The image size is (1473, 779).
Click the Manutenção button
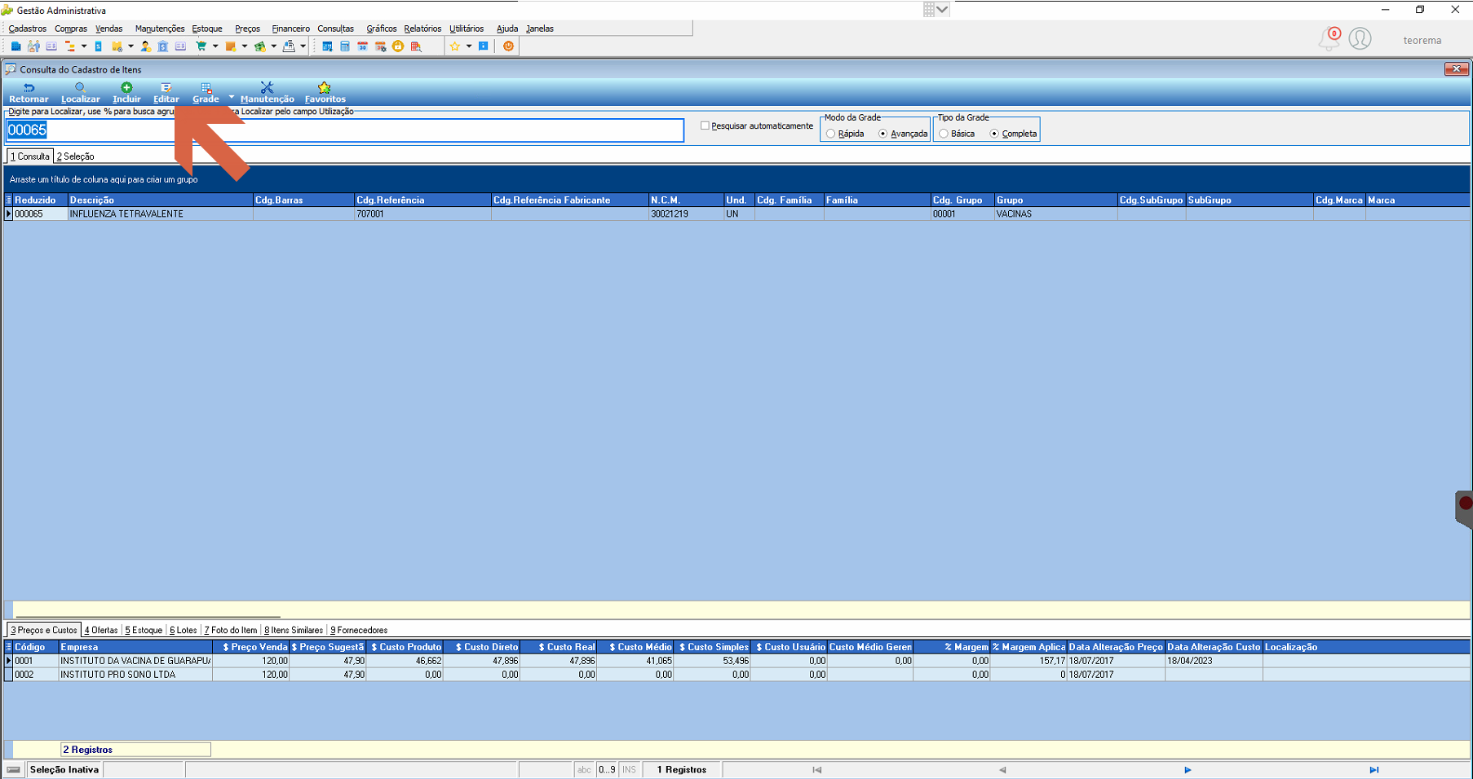tap(268, 93)
